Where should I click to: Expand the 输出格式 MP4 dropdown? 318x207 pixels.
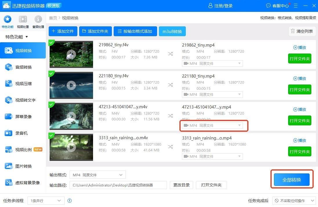click(x=98, y=175)
